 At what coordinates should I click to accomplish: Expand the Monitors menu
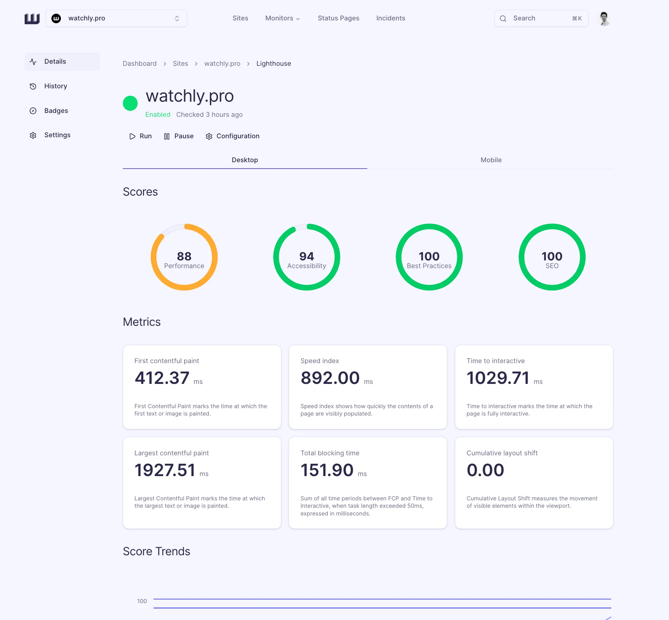coord(282,18)
